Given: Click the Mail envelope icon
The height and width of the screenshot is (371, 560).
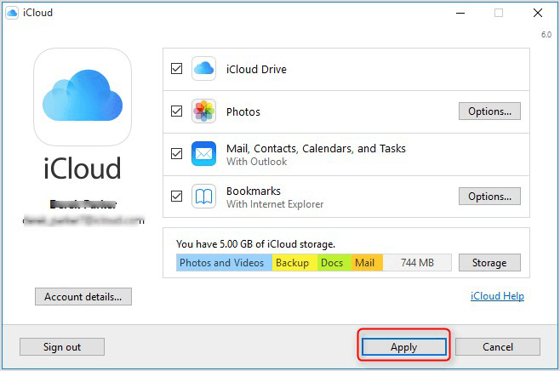Looking at the screenshot, I should 203,154.
